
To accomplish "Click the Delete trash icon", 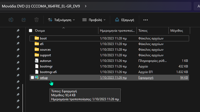I will (37, 20).
